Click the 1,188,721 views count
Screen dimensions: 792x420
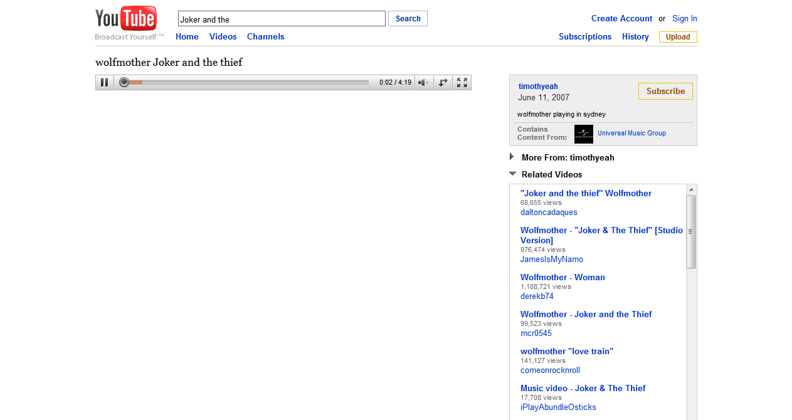pos(546,286)
